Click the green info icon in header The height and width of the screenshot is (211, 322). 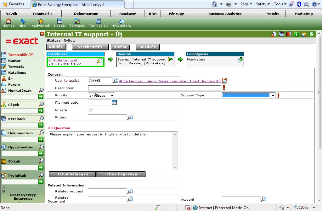[296, 34]
